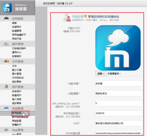147x136 pixels.
Task: Click the plugin management puzzle icon
Action: (x=6, y=44)
